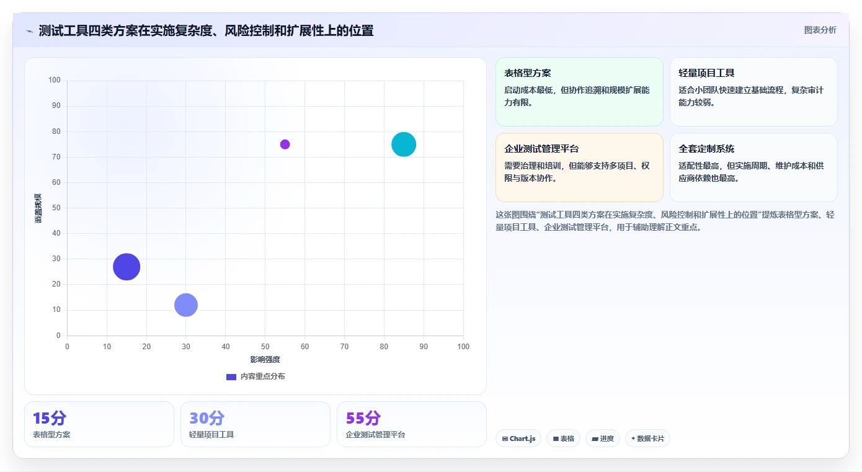Click the 影响强度 x-axis title

coord(265,360)
